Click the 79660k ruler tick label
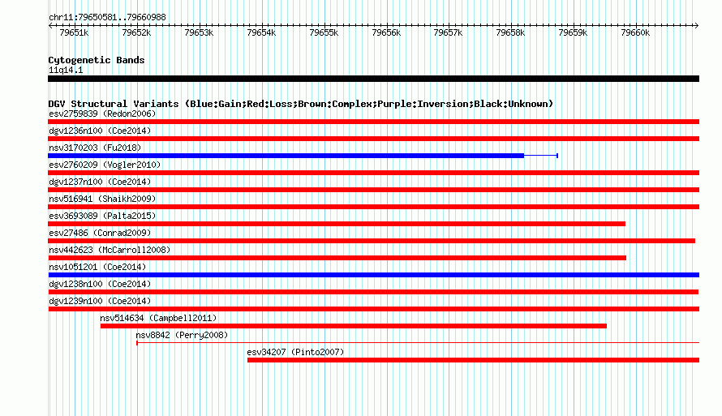The height and width of the screenshot is (416, 722). [635, 32]
